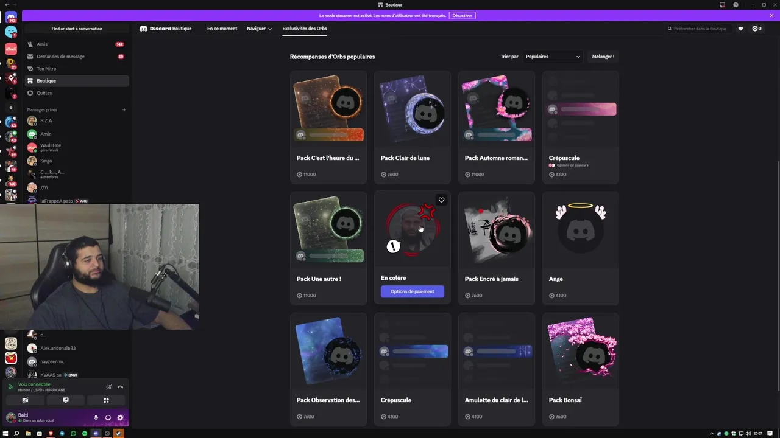Expand the Naviguer menu
Image resolution: width=780 pixels, height=438 pixels.
[x=259, y=29]
